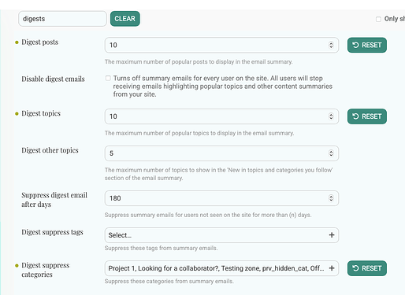Click the CLEAR button next to search
This screenshot has width=405, height=295.
[x=125, y=19]
